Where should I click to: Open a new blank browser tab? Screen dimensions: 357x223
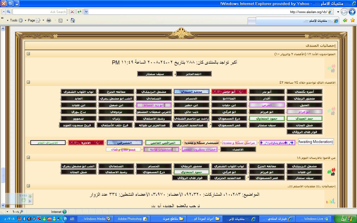click(252, 21)
